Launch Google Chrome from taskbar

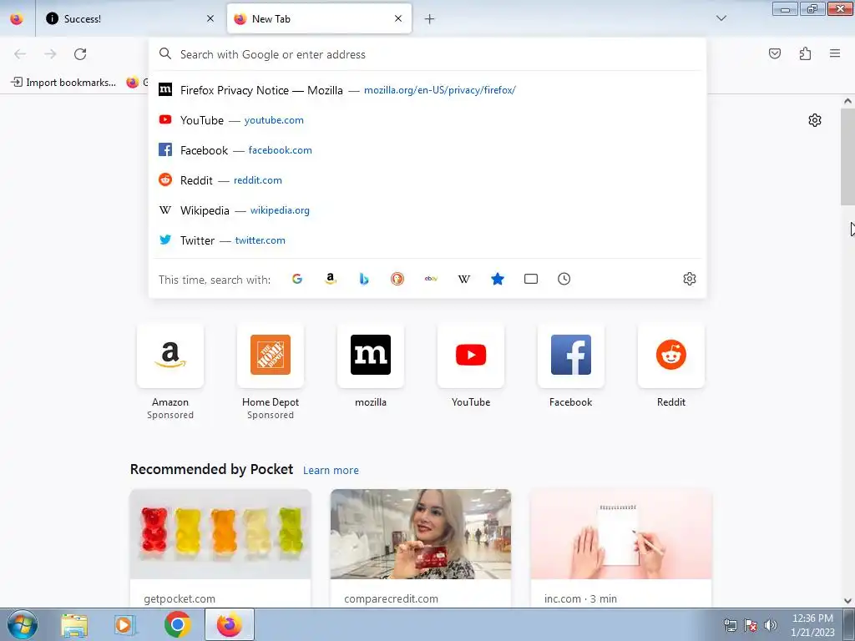(x=177, y=624)
